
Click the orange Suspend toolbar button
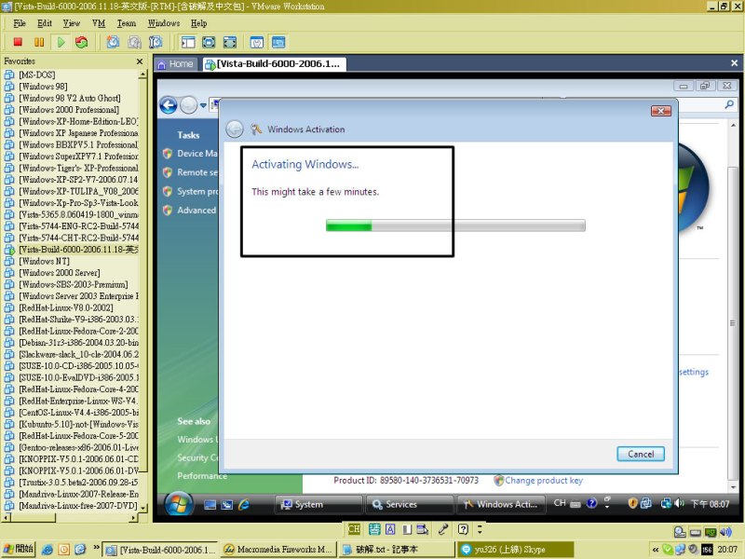39,42
